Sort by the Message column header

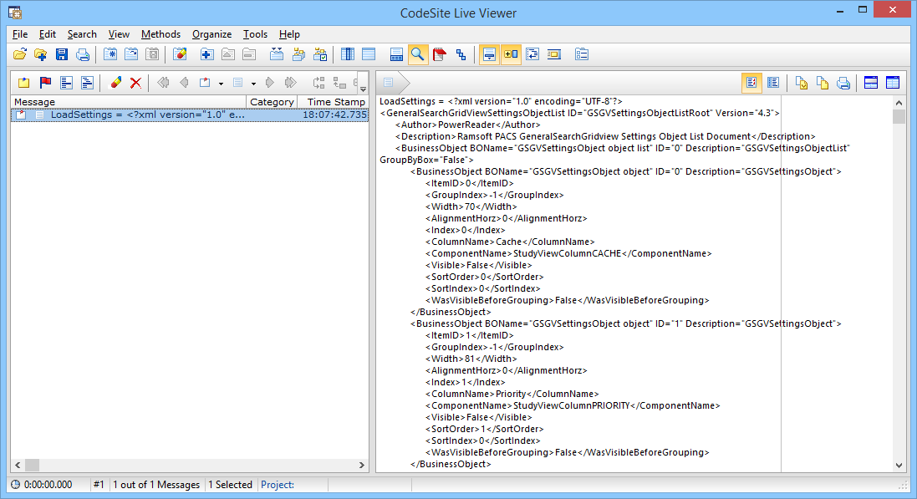click(x=129, y=102)
